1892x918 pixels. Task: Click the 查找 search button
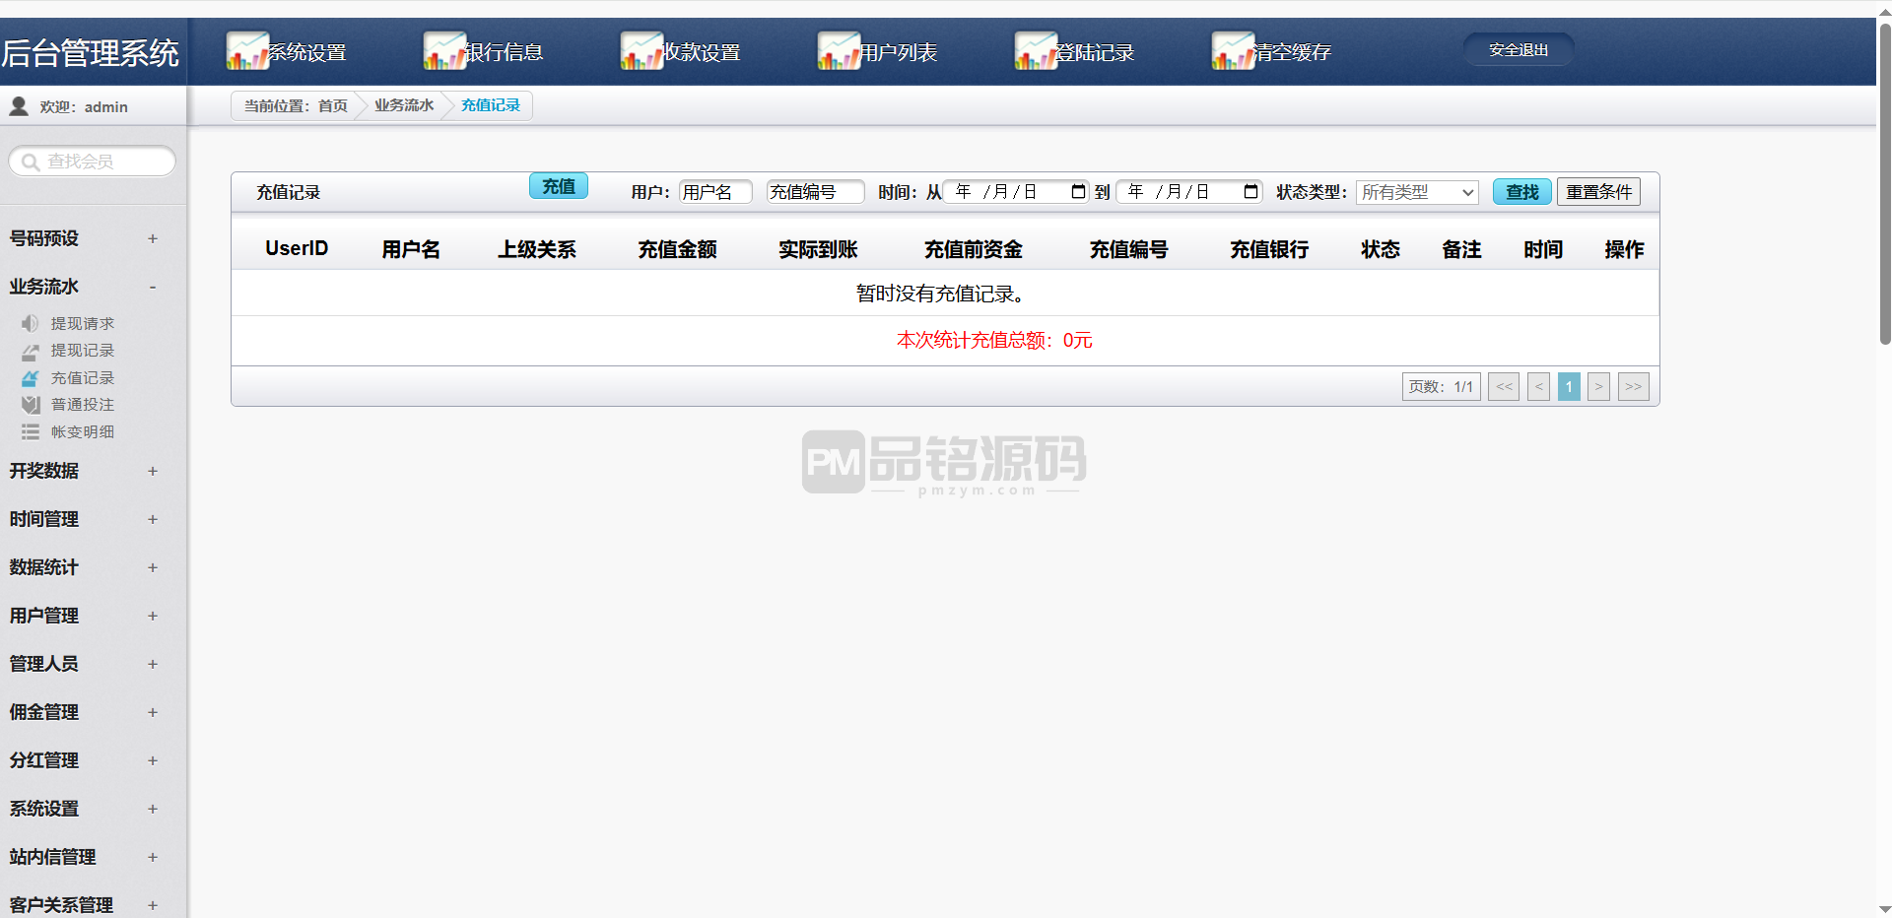[1522, 192]
